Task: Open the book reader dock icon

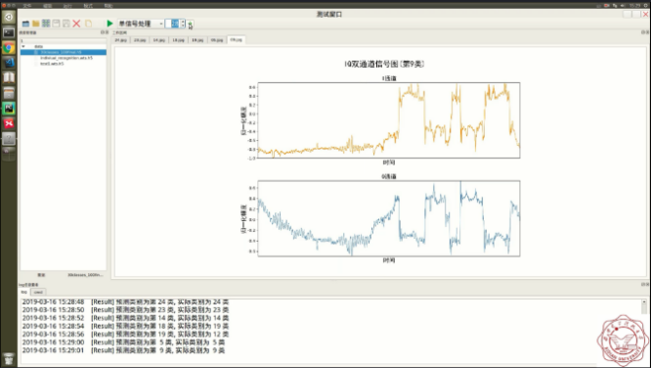Action: 9,77
